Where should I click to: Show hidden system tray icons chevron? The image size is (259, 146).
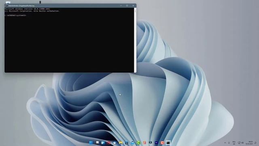[x=225, y=143]
